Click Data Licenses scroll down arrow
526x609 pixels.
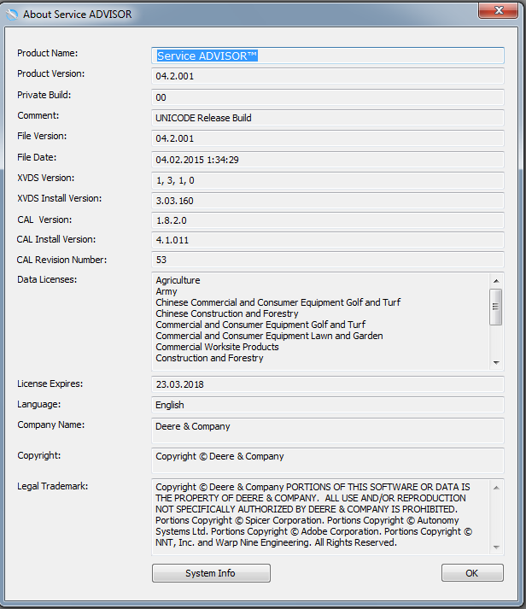point(496,362)
